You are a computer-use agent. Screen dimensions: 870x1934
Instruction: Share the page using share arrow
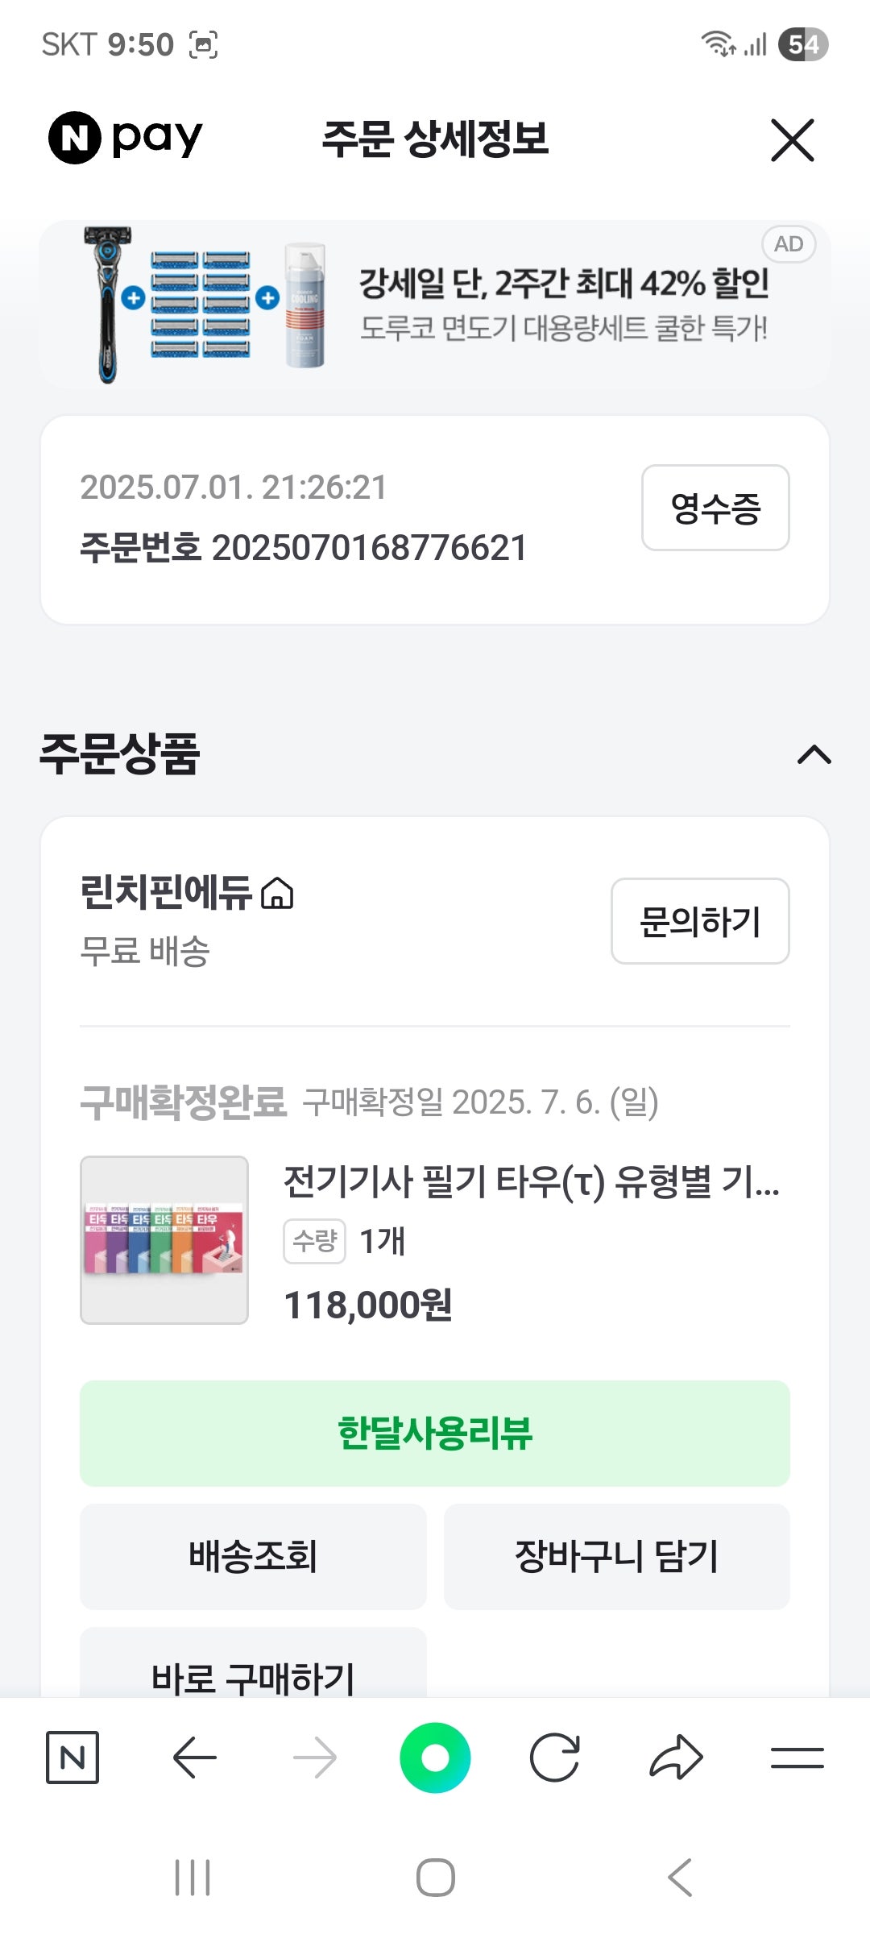pyautogui.click(x=676, y=1757)
